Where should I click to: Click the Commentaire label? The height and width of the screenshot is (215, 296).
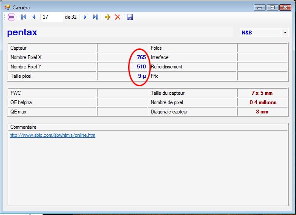[23, 127]
